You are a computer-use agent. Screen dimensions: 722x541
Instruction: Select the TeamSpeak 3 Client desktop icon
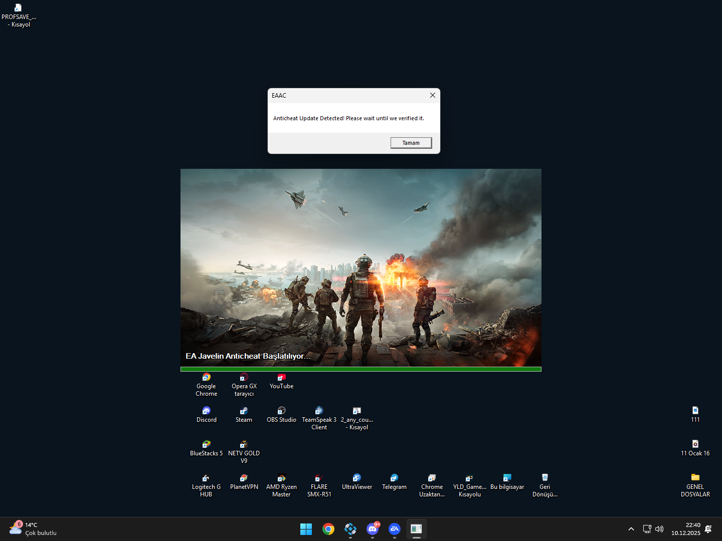pos(319,418)
